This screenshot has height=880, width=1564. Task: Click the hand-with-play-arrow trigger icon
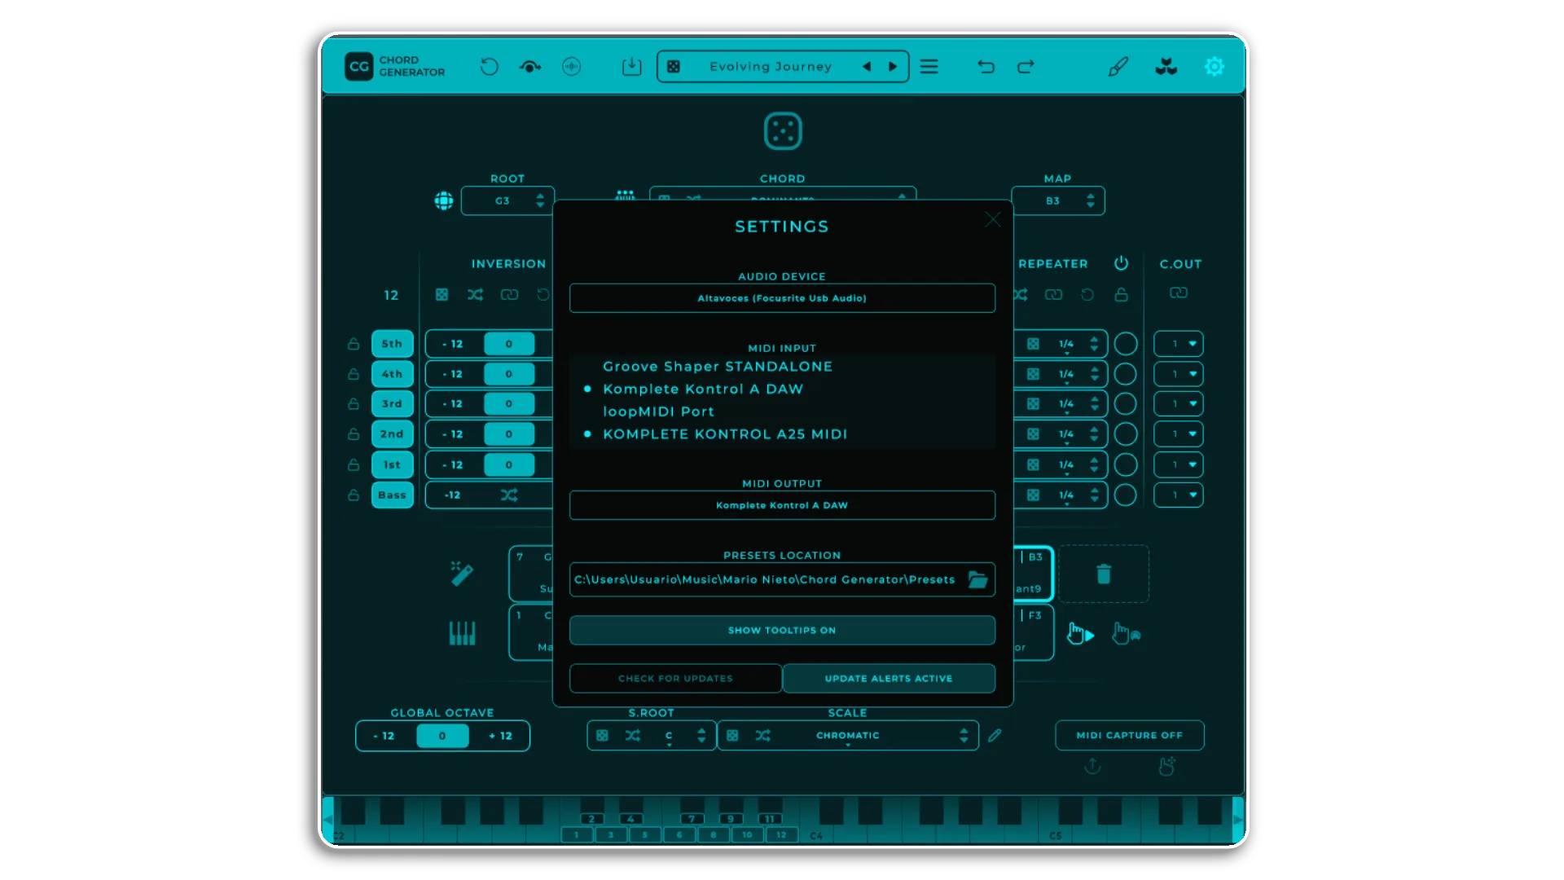[1081, 634]
